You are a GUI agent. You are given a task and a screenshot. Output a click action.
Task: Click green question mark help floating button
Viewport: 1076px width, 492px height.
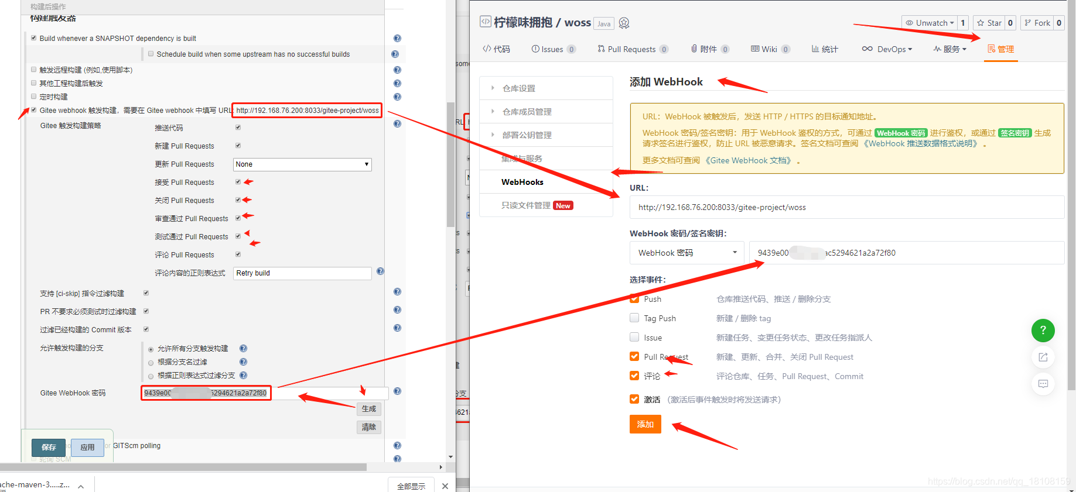tap(1043, 331)
